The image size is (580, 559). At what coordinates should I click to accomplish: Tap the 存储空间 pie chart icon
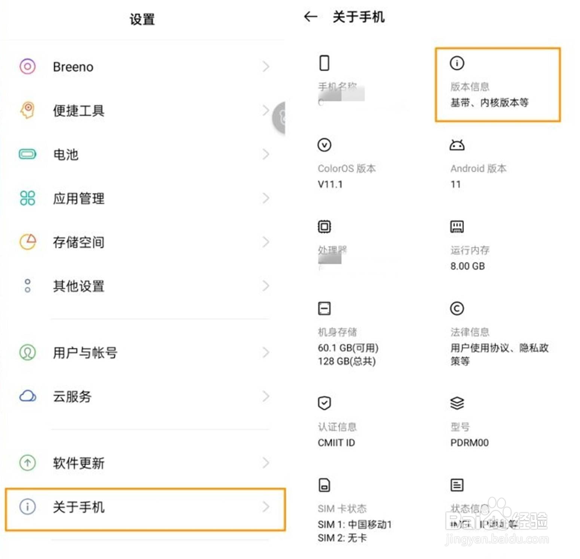(28, 242)
